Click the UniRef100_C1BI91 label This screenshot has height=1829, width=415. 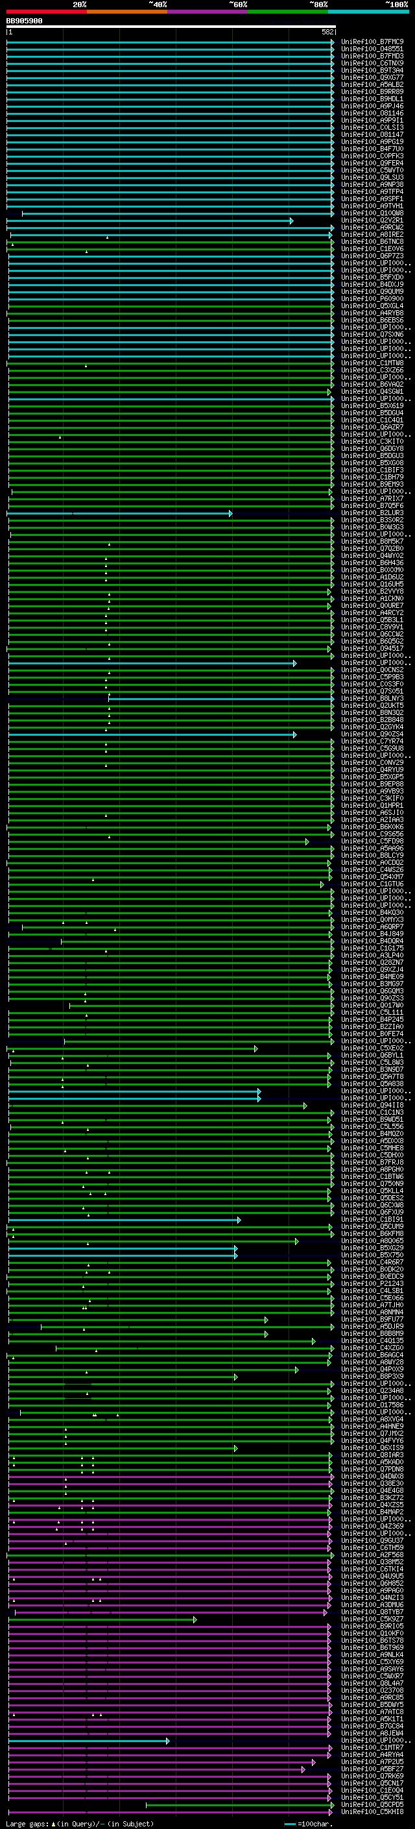coord(372,1219)
